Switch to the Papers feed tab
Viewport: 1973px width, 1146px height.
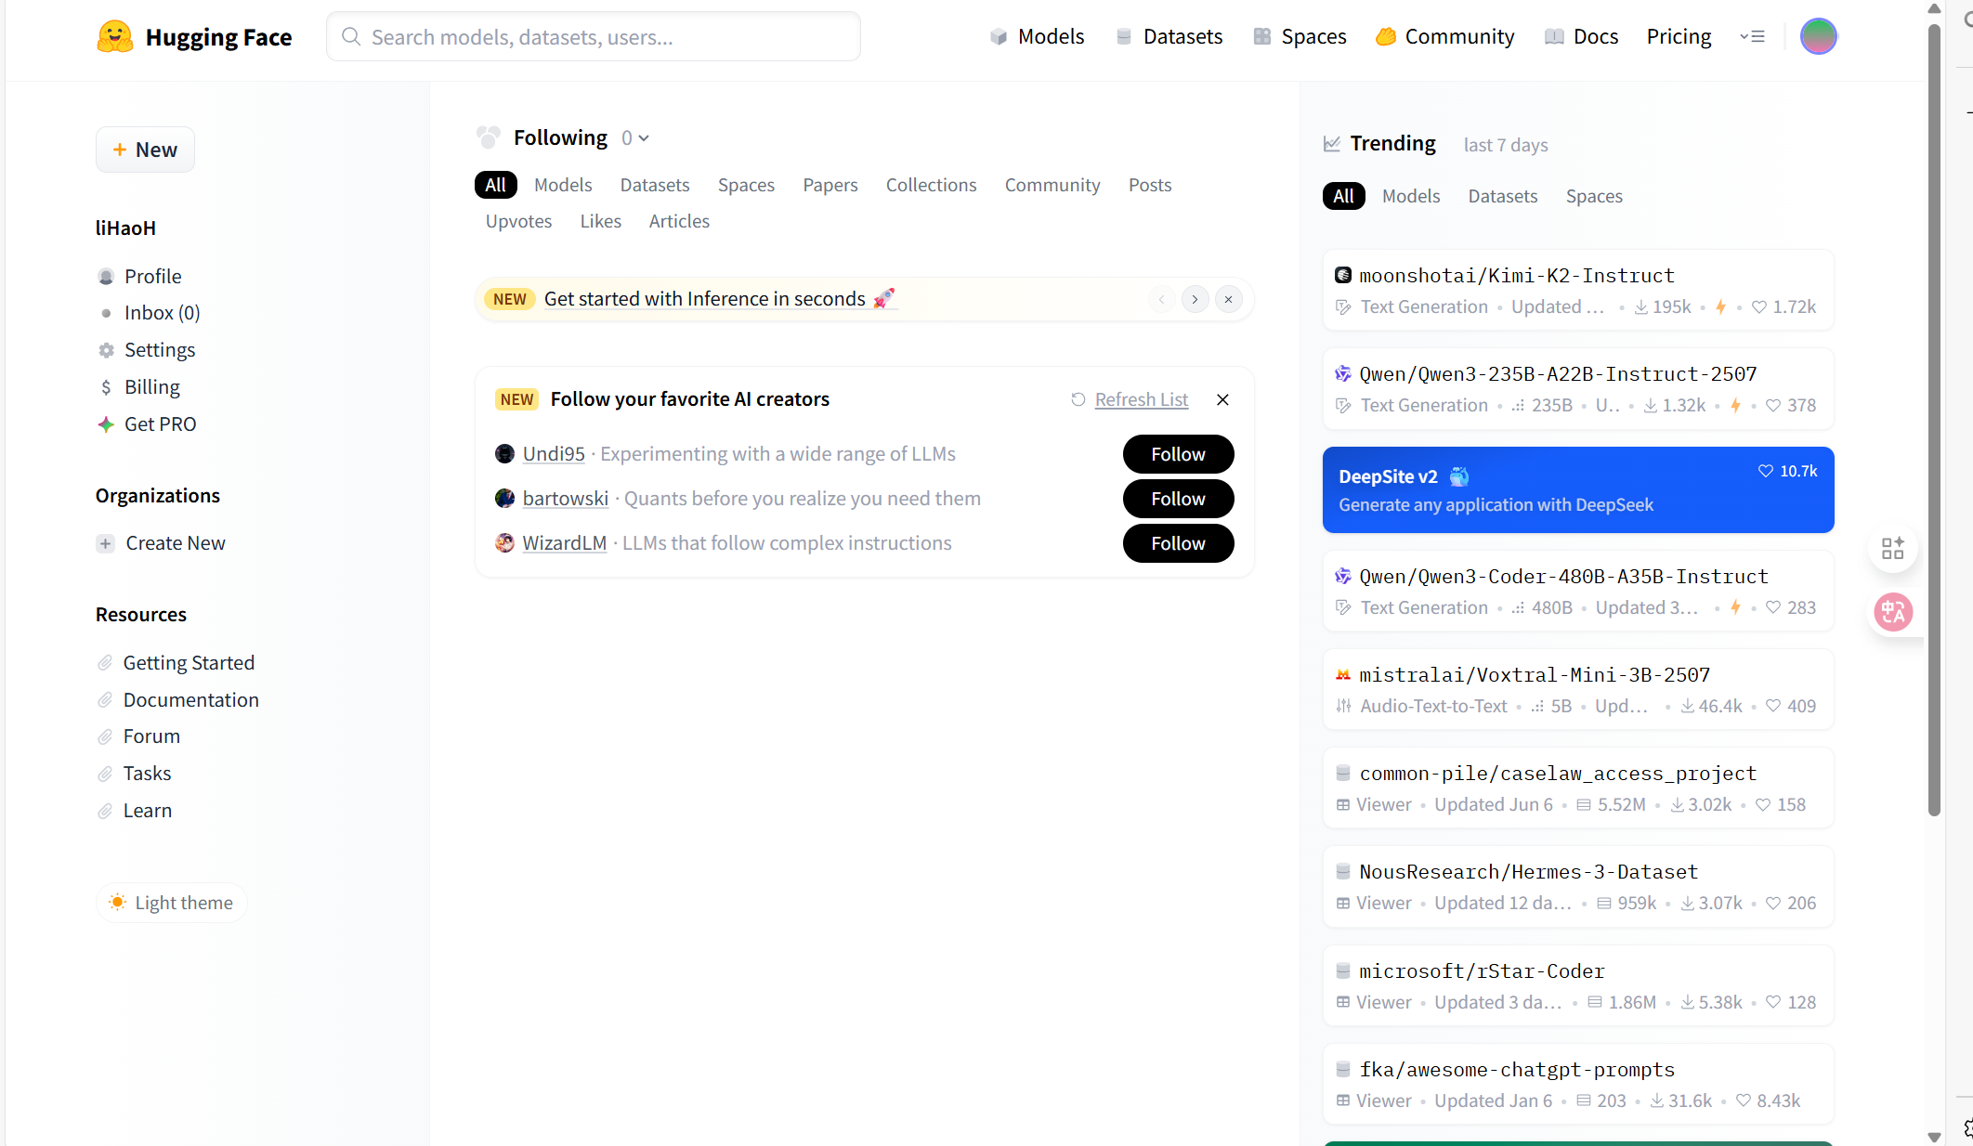point(830,185)
